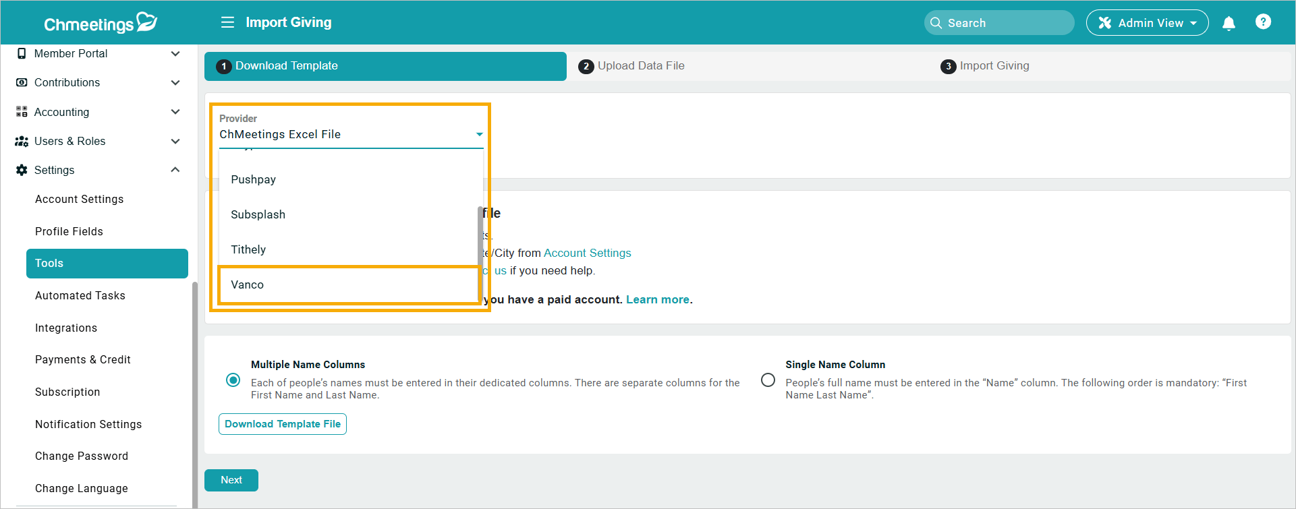The height and width of the screenshot is (509, 1296).
Task: Select the Single Name Column radio button
Action: tap(768, 380)
